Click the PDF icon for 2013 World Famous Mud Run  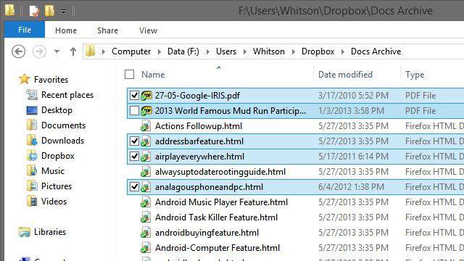point(146,111)
